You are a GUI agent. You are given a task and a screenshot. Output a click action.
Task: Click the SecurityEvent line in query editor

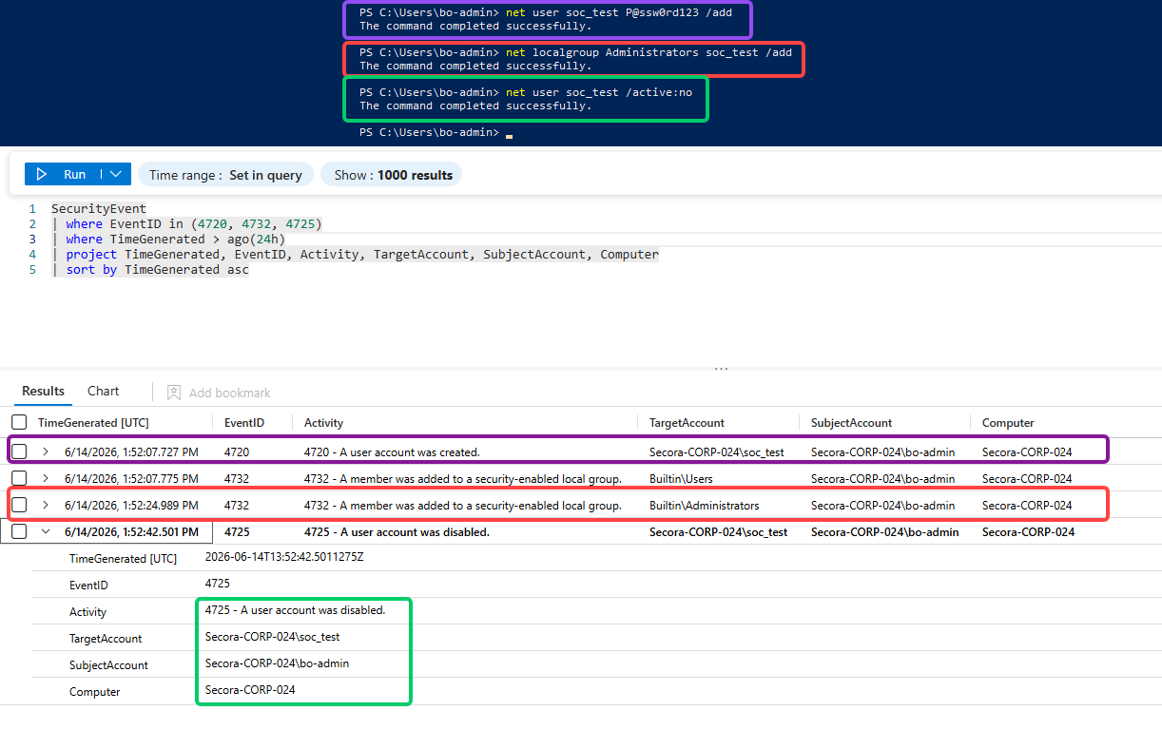point(99,208)
